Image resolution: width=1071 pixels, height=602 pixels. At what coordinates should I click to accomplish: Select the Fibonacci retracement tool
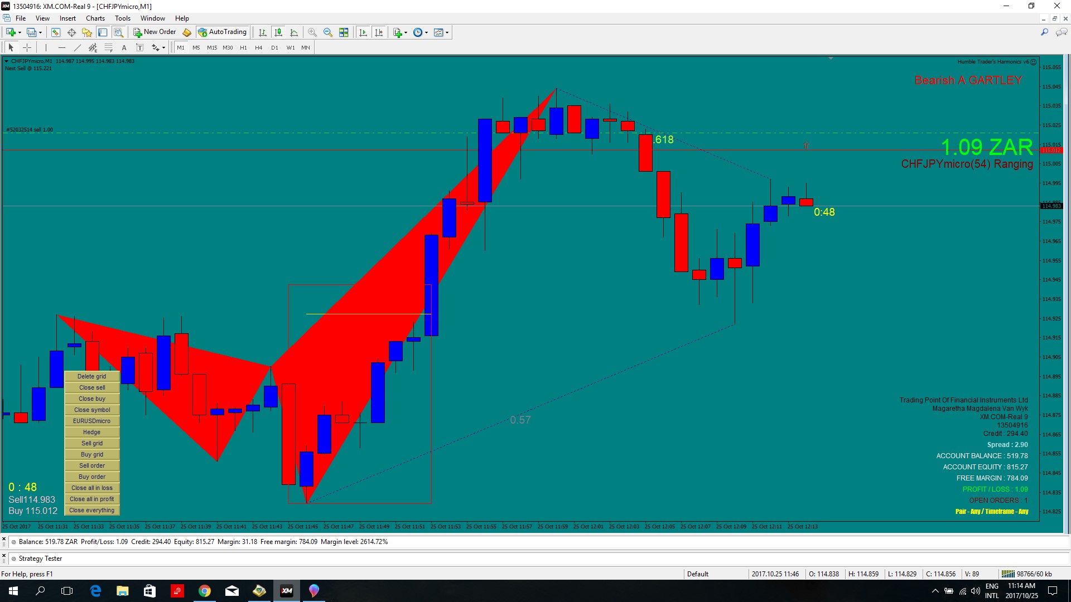[109, 47]
